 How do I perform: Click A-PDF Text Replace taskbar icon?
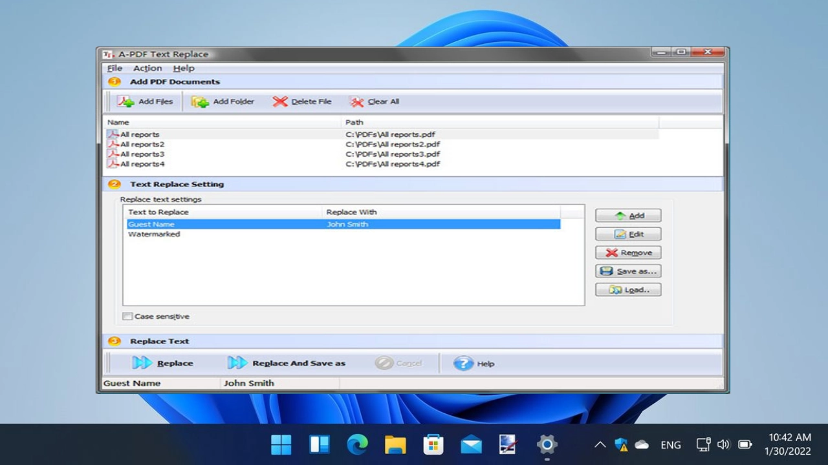tap(509, 444)
